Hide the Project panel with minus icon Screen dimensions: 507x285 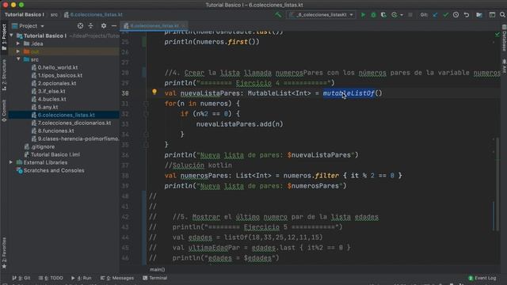click(x=114, y=26)
